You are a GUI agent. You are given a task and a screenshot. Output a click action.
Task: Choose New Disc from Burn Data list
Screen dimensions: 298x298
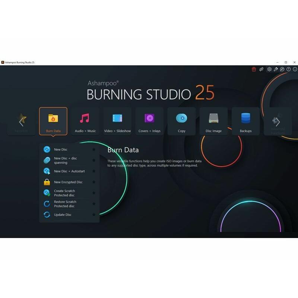(69, 149)
